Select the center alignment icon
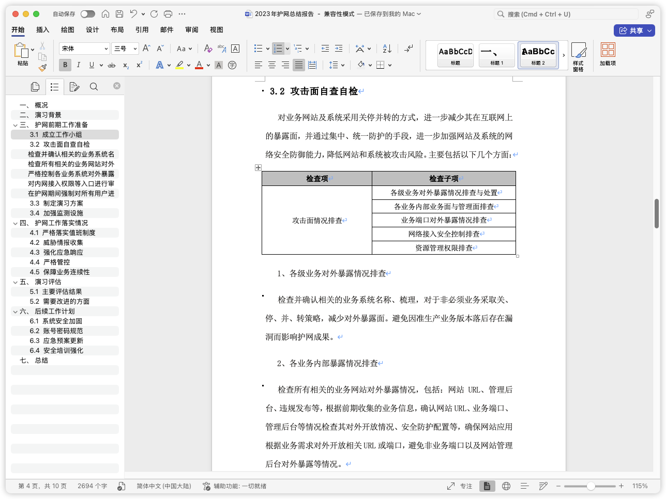The height and width of the screenshot is (499, 666). coord(271,65)
